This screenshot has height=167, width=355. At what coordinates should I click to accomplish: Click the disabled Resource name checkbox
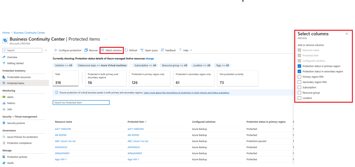[x=299, y=50]
